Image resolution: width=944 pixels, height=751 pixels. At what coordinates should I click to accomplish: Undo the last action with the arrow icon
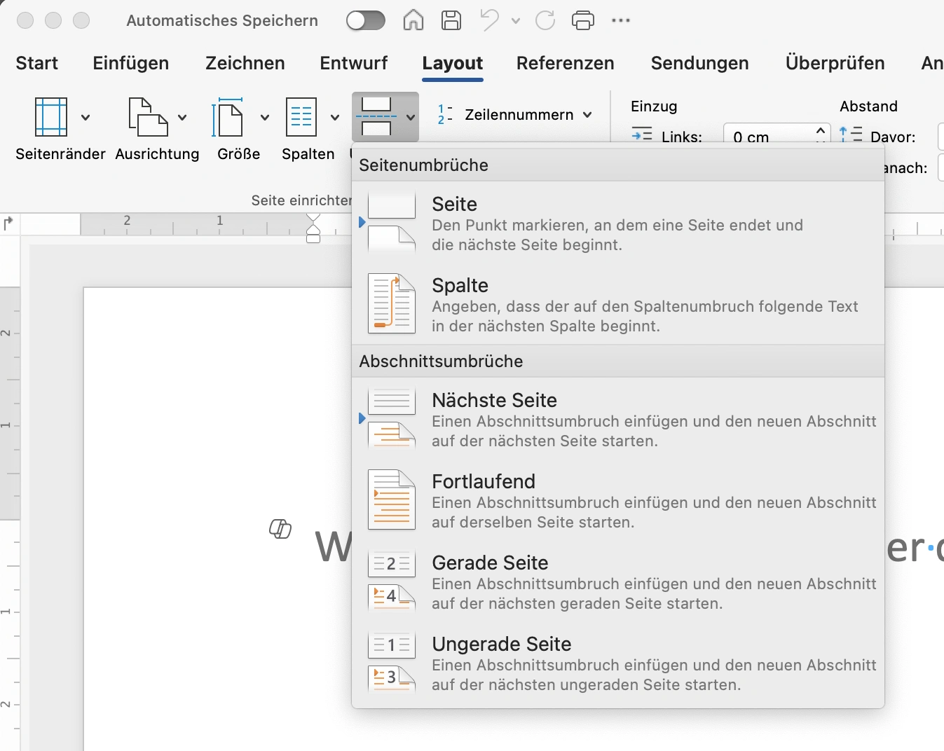point(489,20)
